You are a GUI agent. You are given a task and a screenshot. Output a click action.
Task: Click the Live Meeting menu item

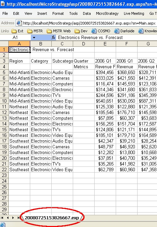point(134,13)
